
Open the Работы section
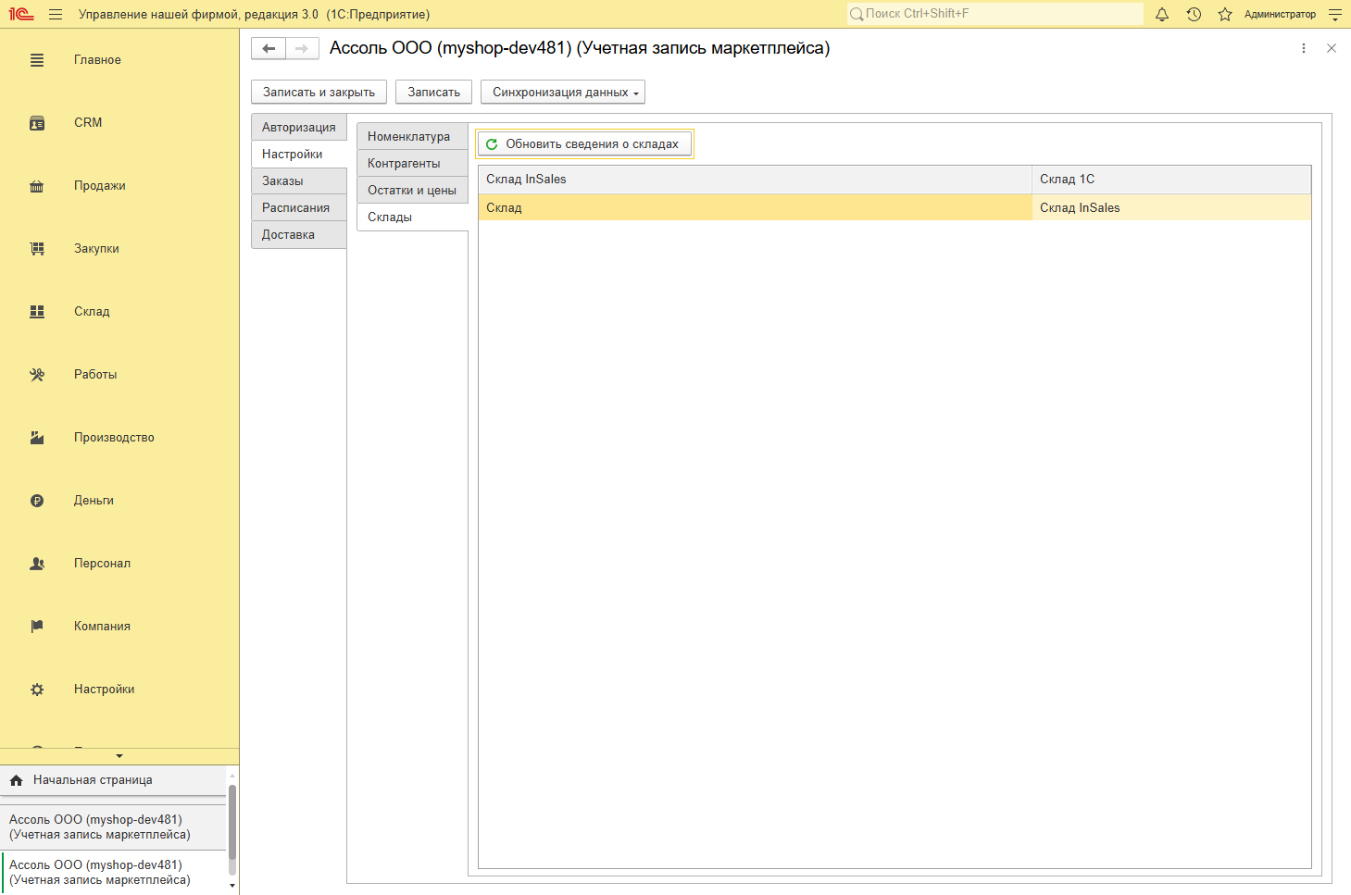click(x=95, y=375)
